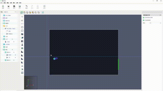Click the plus button beside the room dome-icon row

point(15,55)
